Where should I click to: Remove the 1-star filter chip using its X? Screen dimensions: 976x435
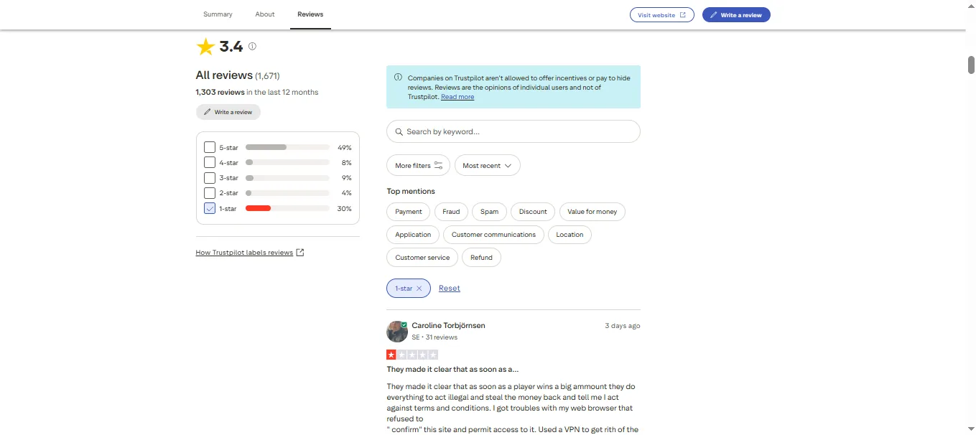pos(419,289)
